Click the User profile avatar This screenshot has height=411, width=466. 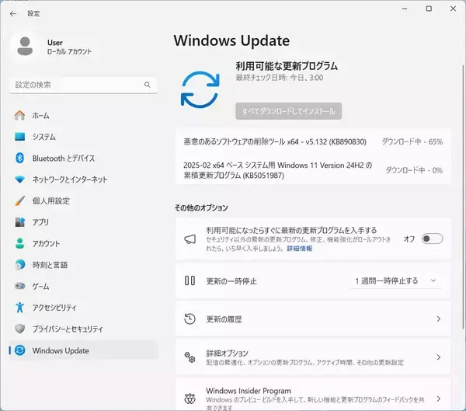tap(25, 46)
